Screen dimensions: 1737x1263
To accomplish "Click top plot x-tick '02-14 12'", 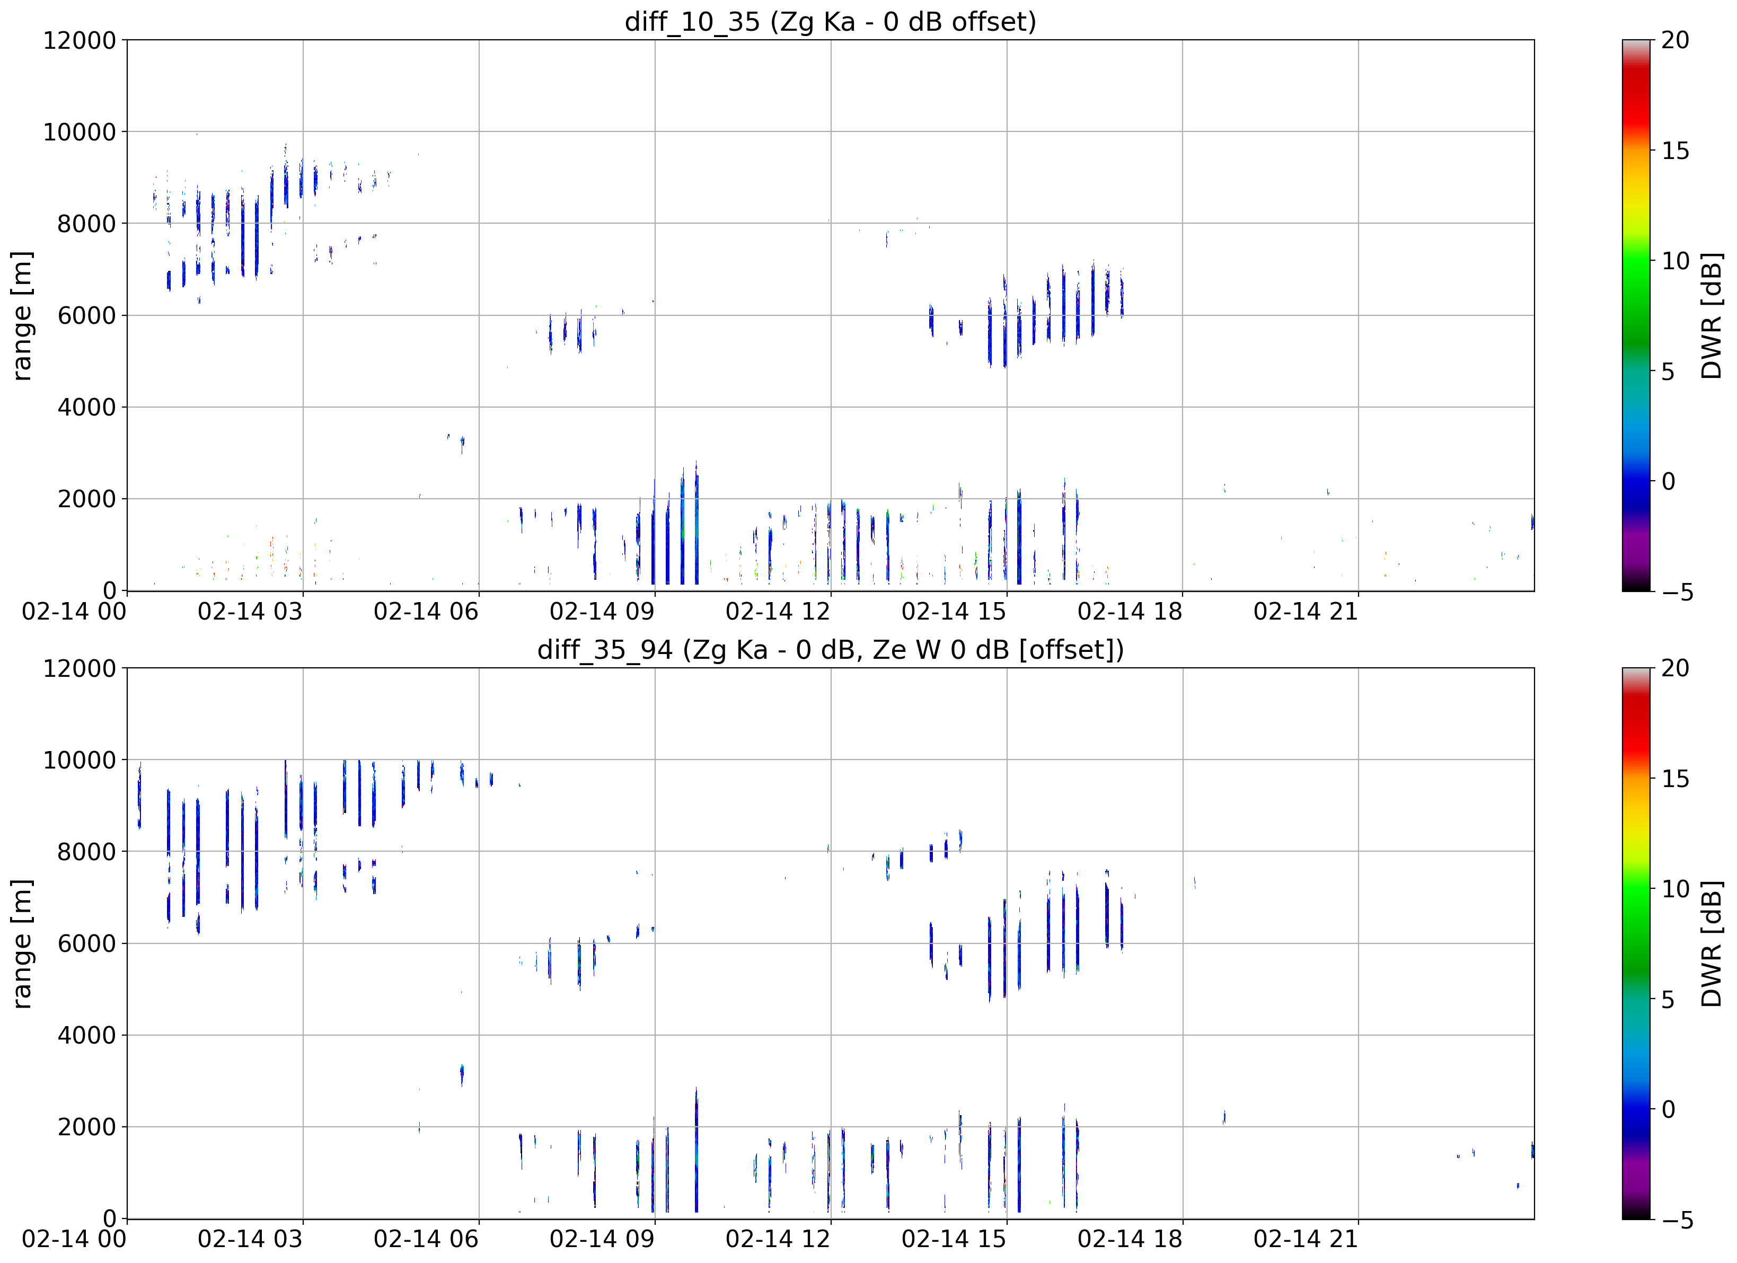I will point(778,611).
